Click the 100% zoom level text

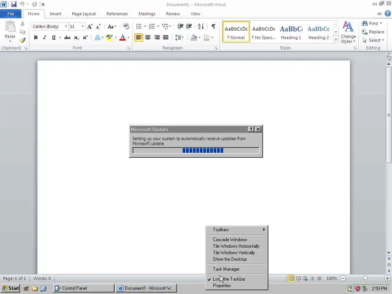point(332,278)
